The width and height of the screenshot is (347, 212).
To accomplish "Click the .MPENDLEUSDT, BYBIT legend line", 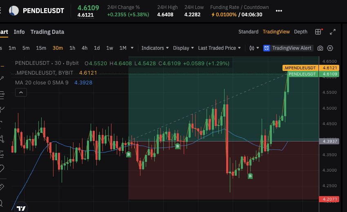I will click(x=44, y=73).
